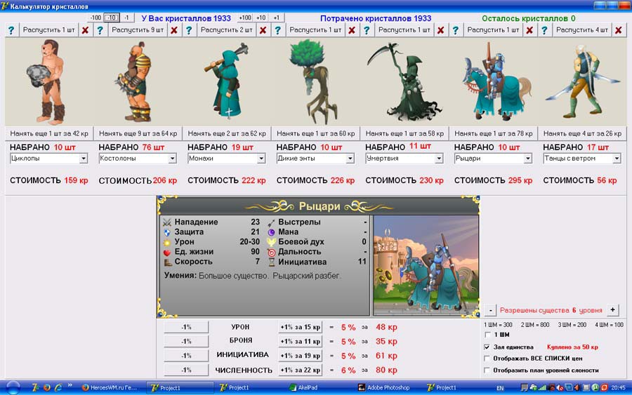Open the Умертвия creature dropdown
The width and height of the screenshot is (632, 395).
[x=439, y=159]
